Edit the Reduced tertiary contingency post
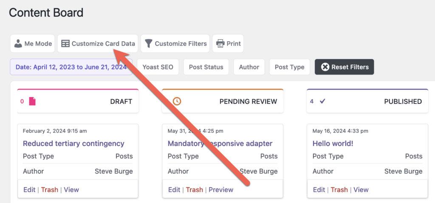 tap(29, 189)
